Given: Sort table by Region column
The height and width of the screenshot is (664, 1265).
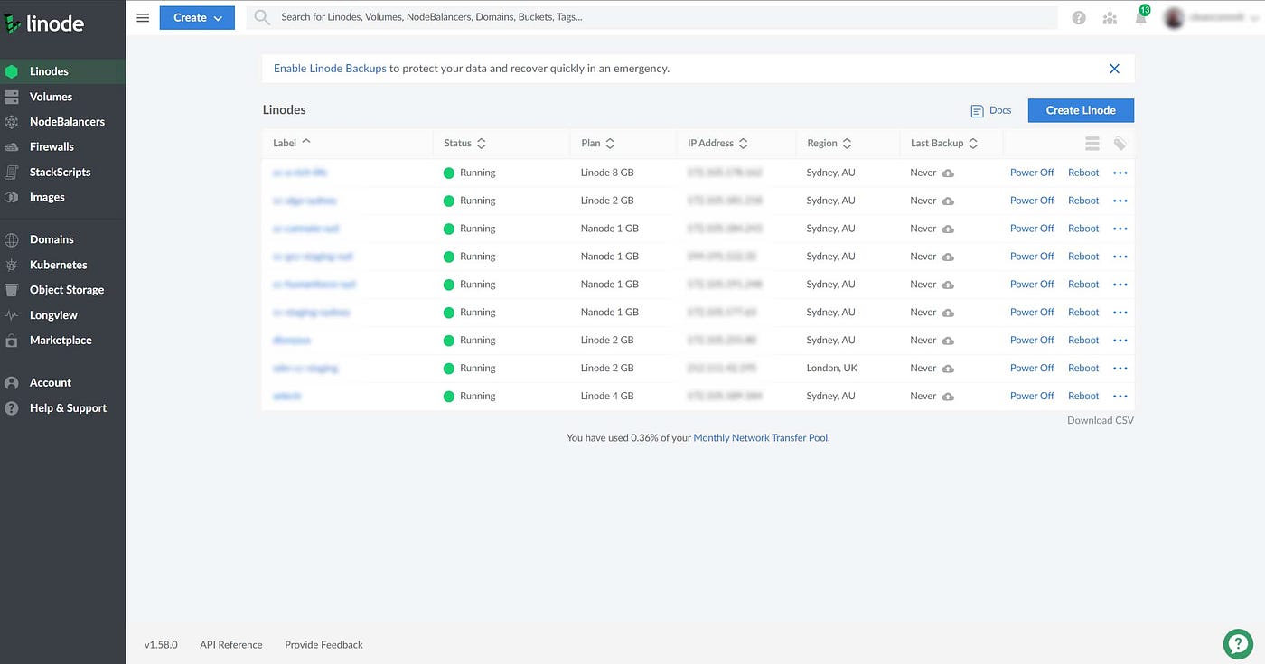Looking at the screenshot, I should point(829,143).
